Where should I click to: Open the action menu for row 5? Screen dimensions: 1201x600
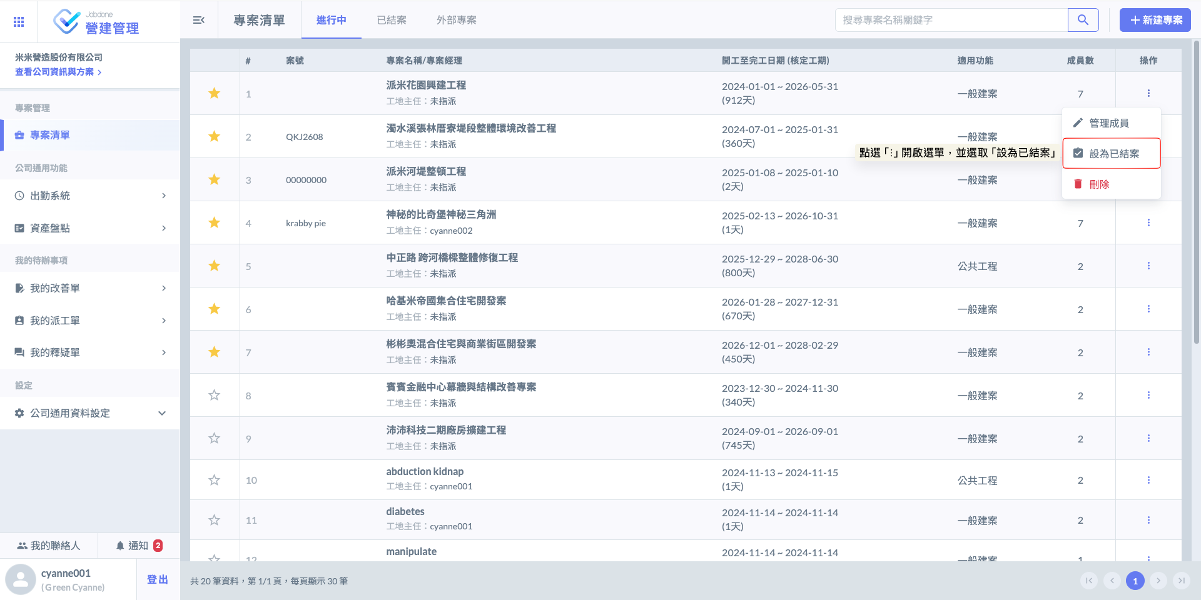click(x=1148, y=266)
